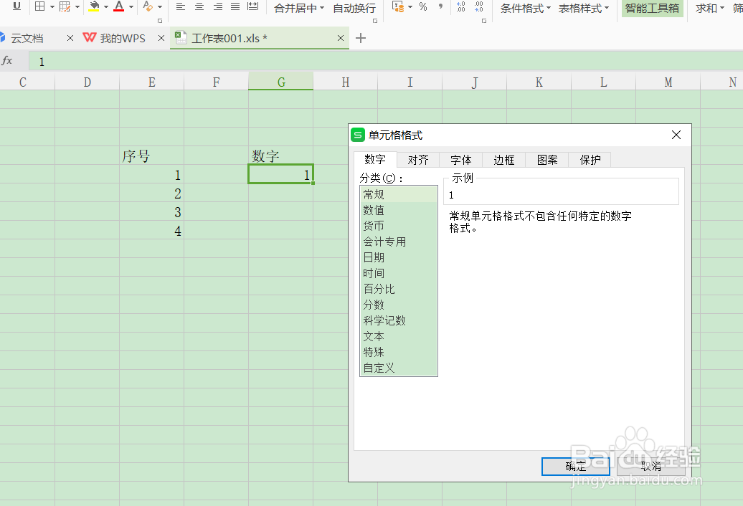Select the 日期 date category

pos(374,257)
